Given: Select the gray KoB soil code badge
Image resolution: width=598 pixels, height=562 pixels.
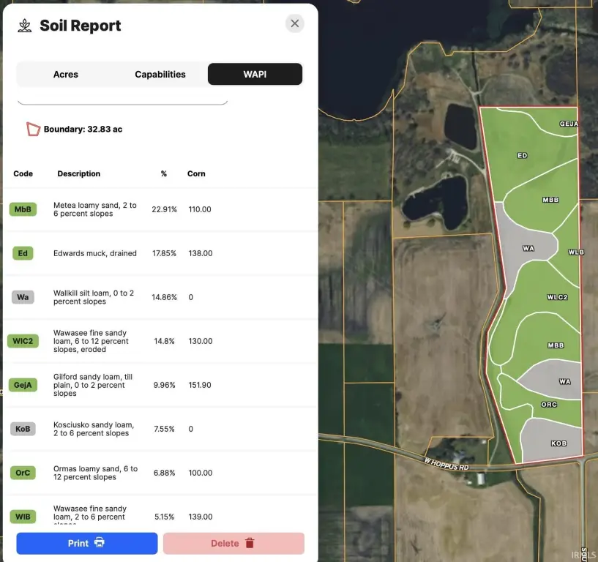Looking at the screenshot, I should [x=23, y=429].
